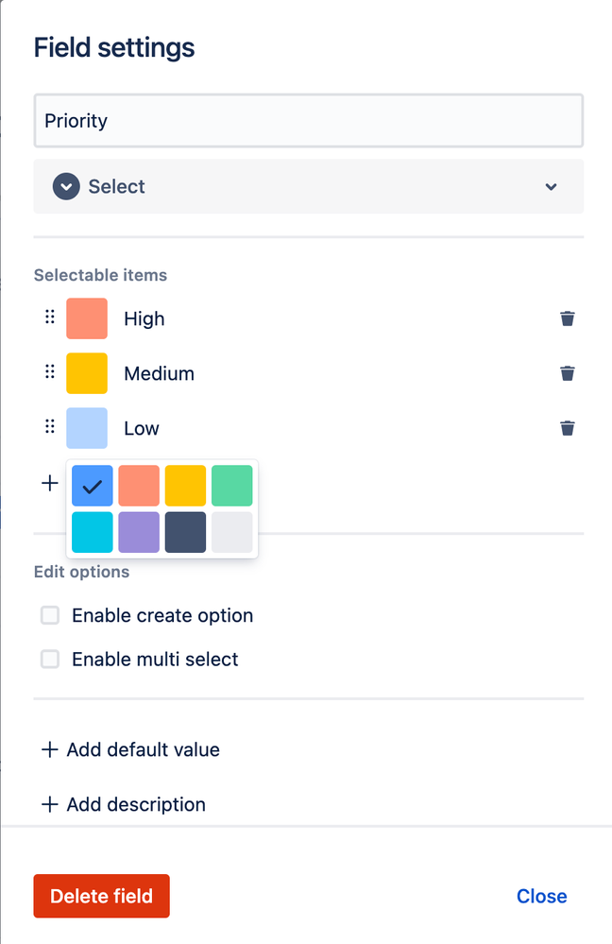Delete the High option with trash icon
The width and height of the screenshot is (612, 944).
pos(567,318)
